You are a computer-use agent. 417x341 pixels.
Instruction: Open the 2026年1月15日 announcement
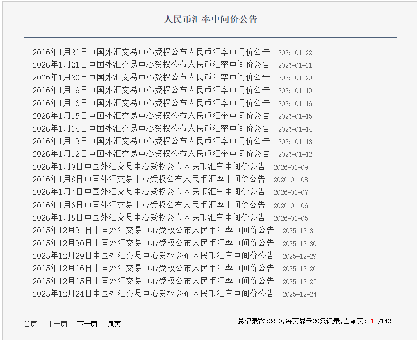pyautogui.click(x=151, y=116)
